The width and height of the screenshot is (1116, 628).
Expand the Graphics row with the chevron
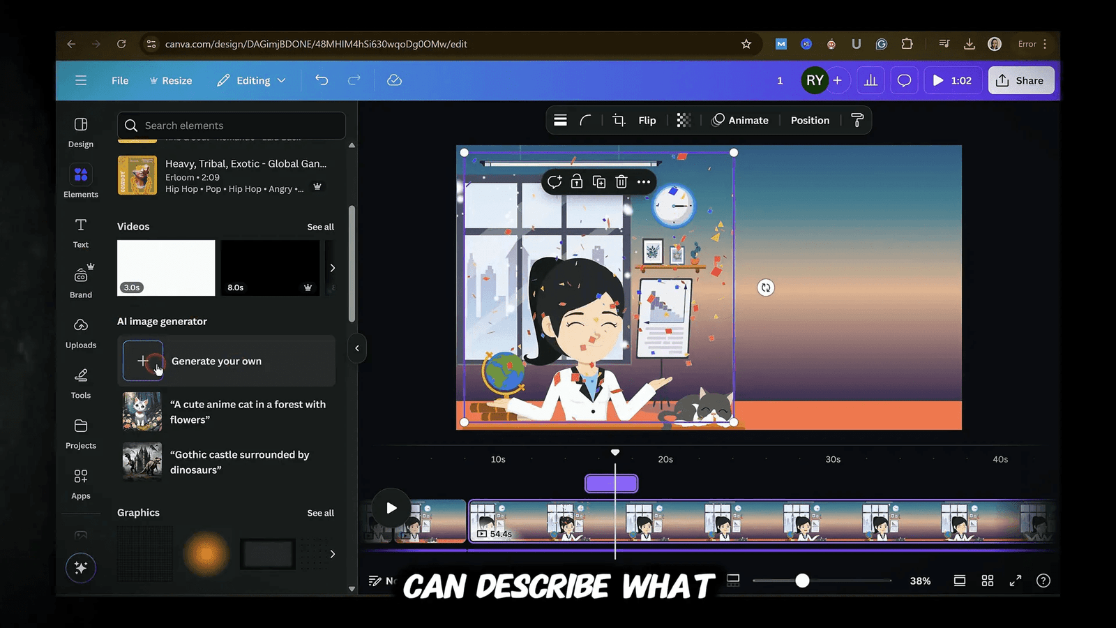click(x=333, y=553)
